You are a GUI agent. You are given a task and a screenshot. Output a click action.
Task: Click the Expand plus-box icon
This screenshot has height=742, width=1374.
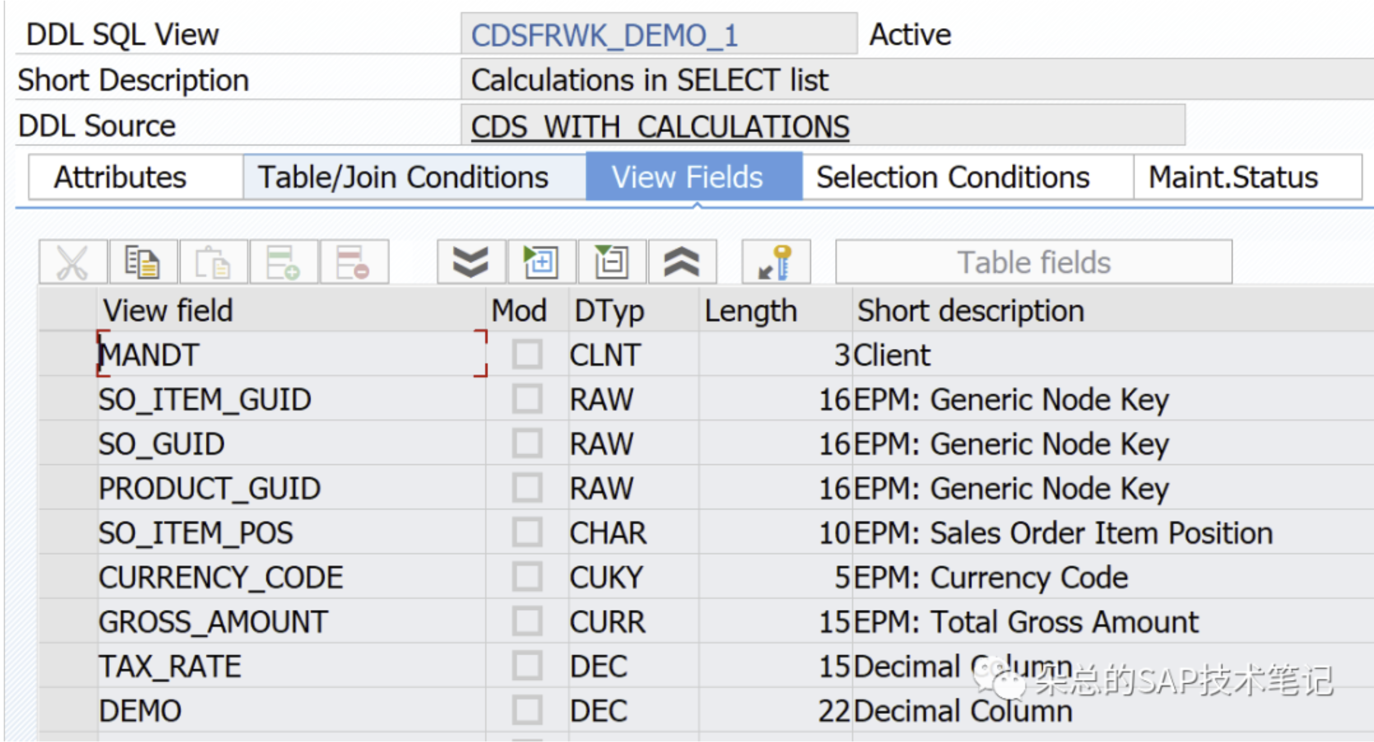point(542,262)
